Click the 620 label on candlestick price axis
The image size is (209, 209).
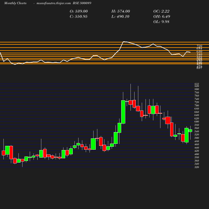pyautogui.click(x=196, y=118)
